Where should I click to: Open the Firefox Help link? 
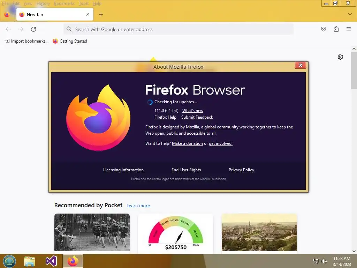coord(165,117)
